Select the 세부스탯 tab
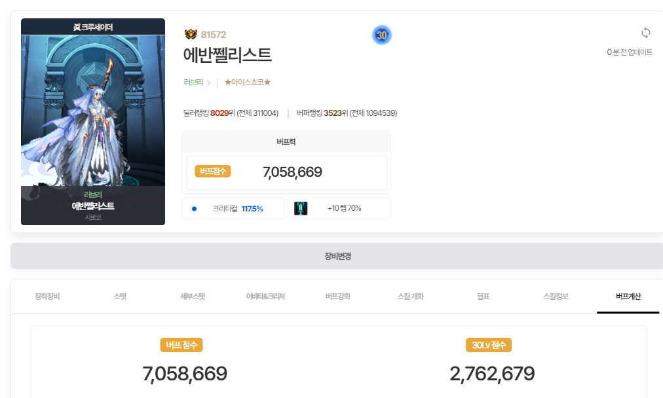663x398 pixels. click(193, 297)
